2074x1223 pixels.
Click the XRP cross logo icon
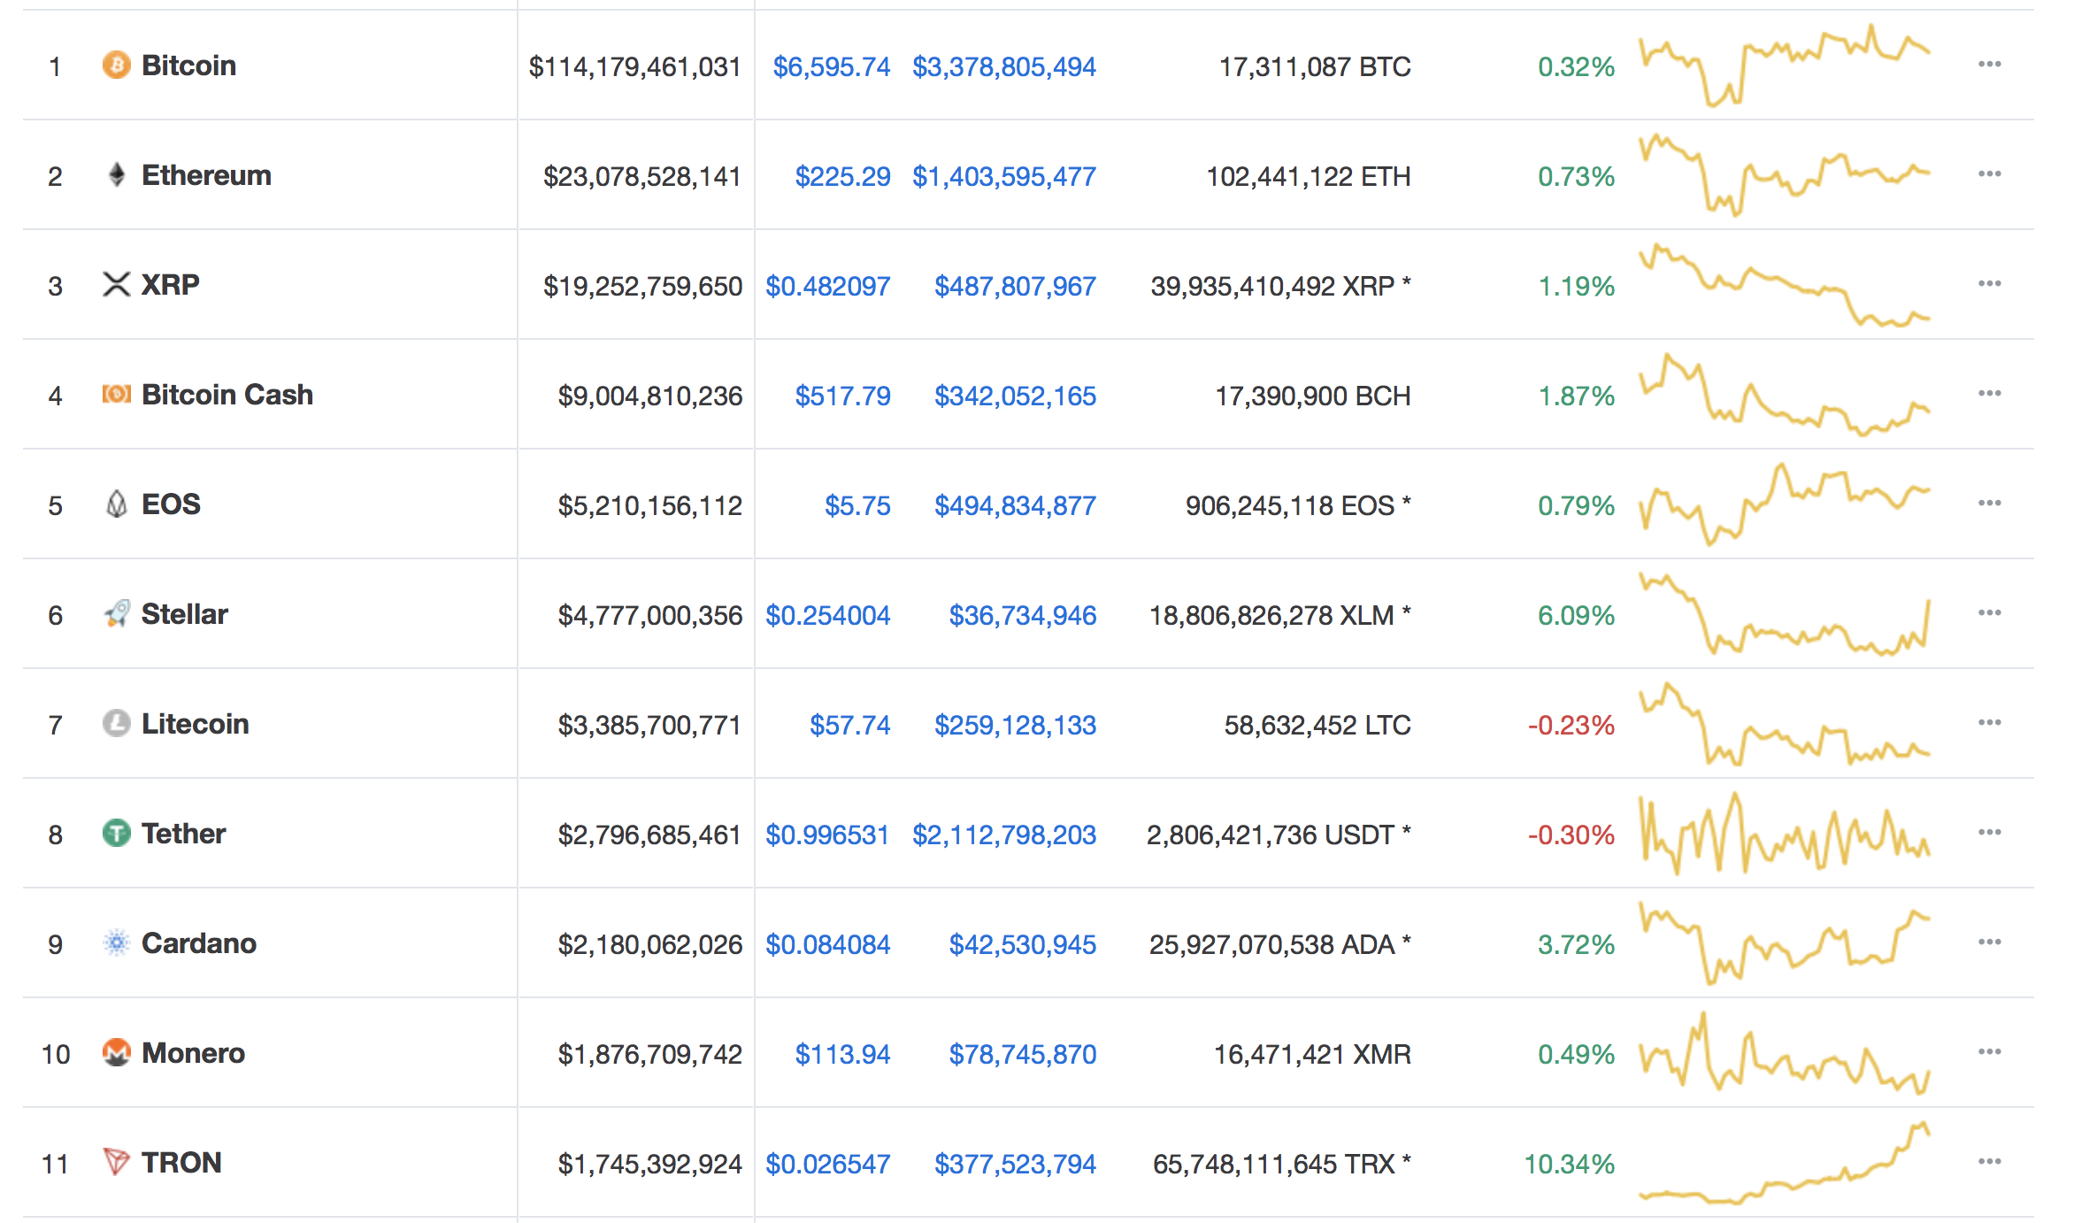(116, 284)
